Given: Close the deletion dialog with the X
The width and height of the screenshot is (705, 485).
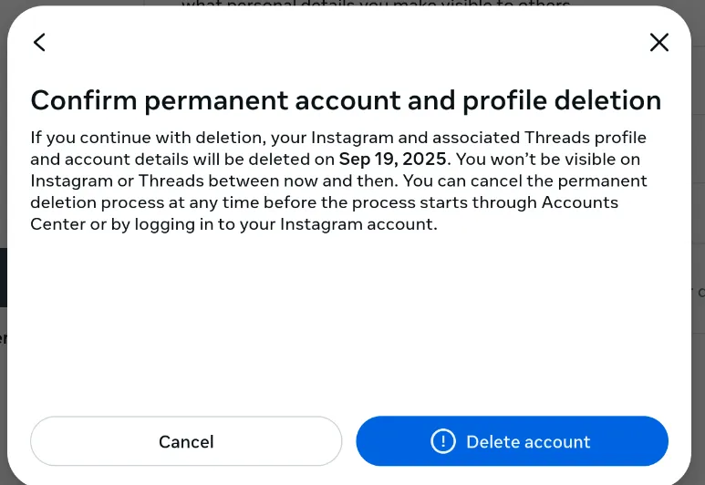Looking at the screenshot, I should point(659,42).
